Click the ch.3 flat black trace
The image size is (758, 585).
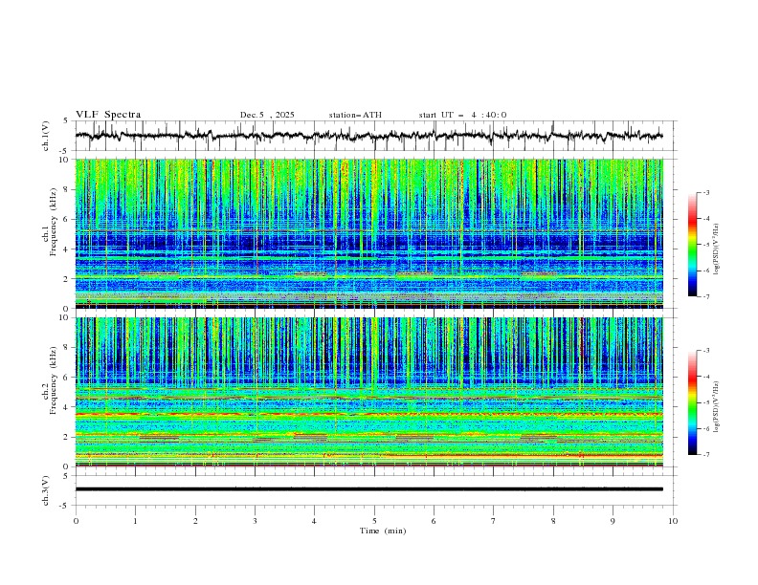pos(368,489)
